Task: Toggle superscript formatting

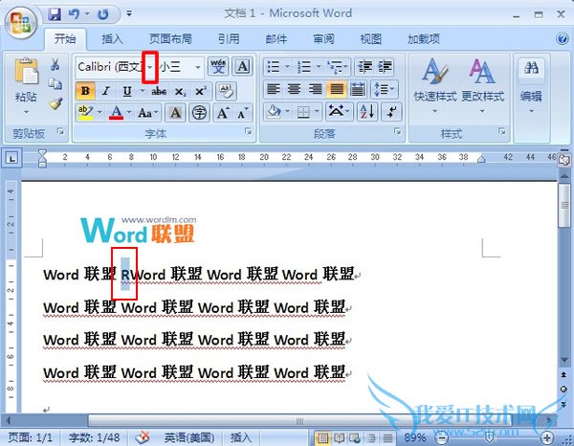Action: [x=201, y=91]
